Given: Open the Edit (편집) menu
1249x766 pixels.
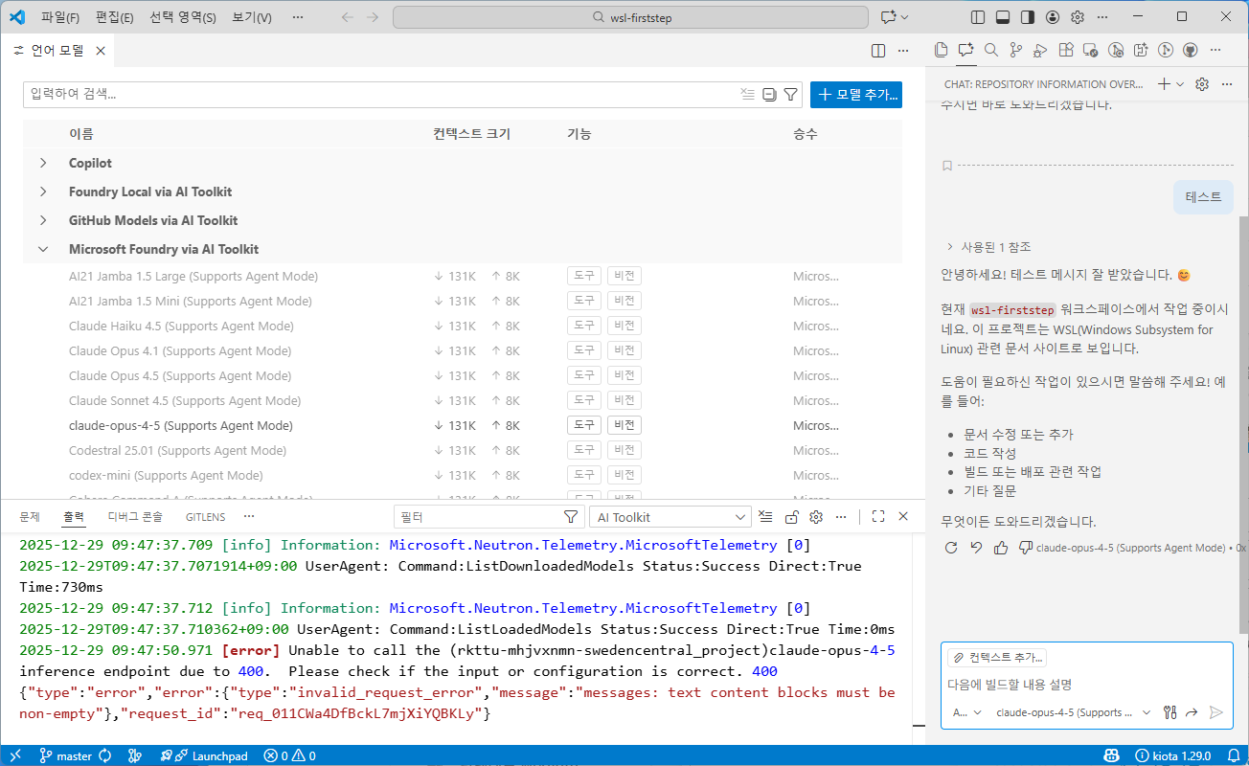Looking at the screenshot, I should 114,17.
